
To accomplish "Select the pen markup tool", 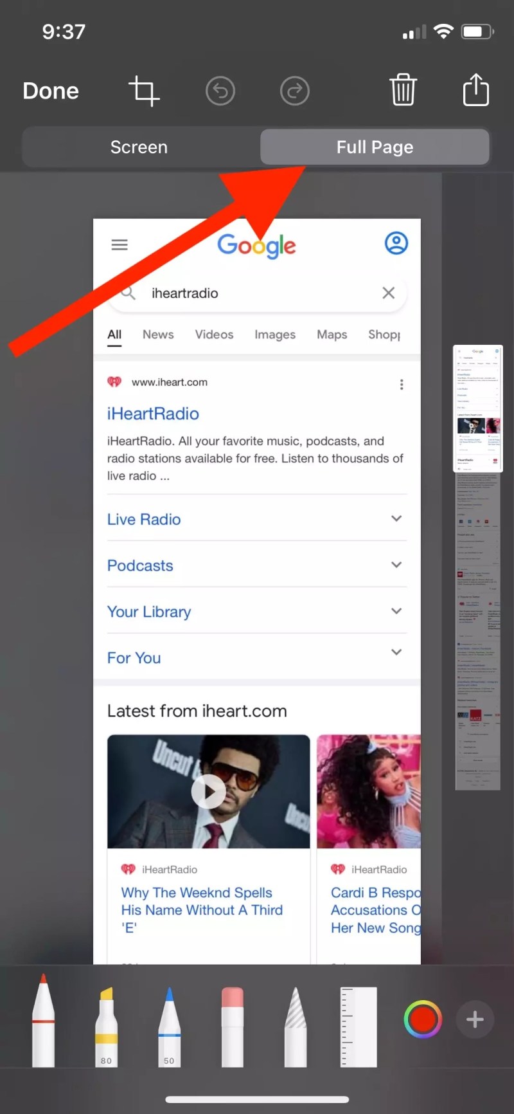I will click(x=43, y=1020).
